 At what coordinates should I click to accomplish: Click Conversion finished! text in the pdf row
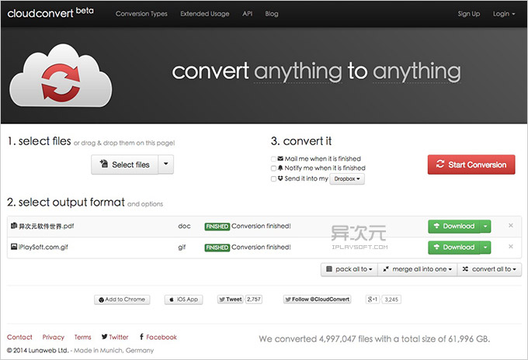[261, 226]
